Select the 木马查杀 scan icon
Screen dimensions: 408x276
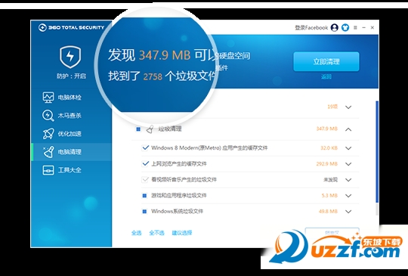pos(48,116)
